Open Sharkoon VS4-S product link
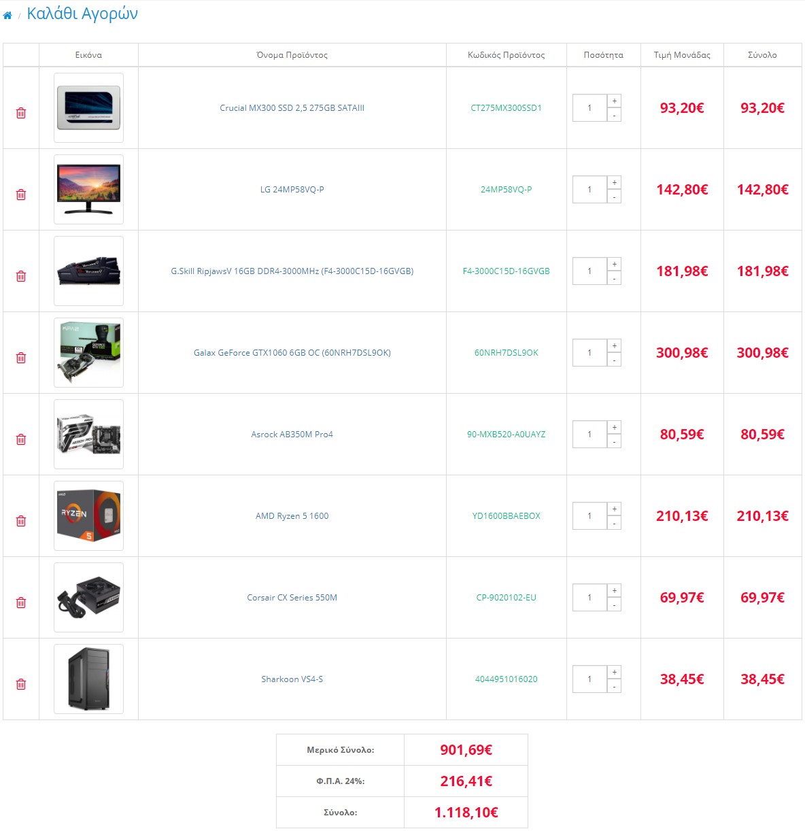This screenshot has height=831, width=805. click(x=292, y=679)
